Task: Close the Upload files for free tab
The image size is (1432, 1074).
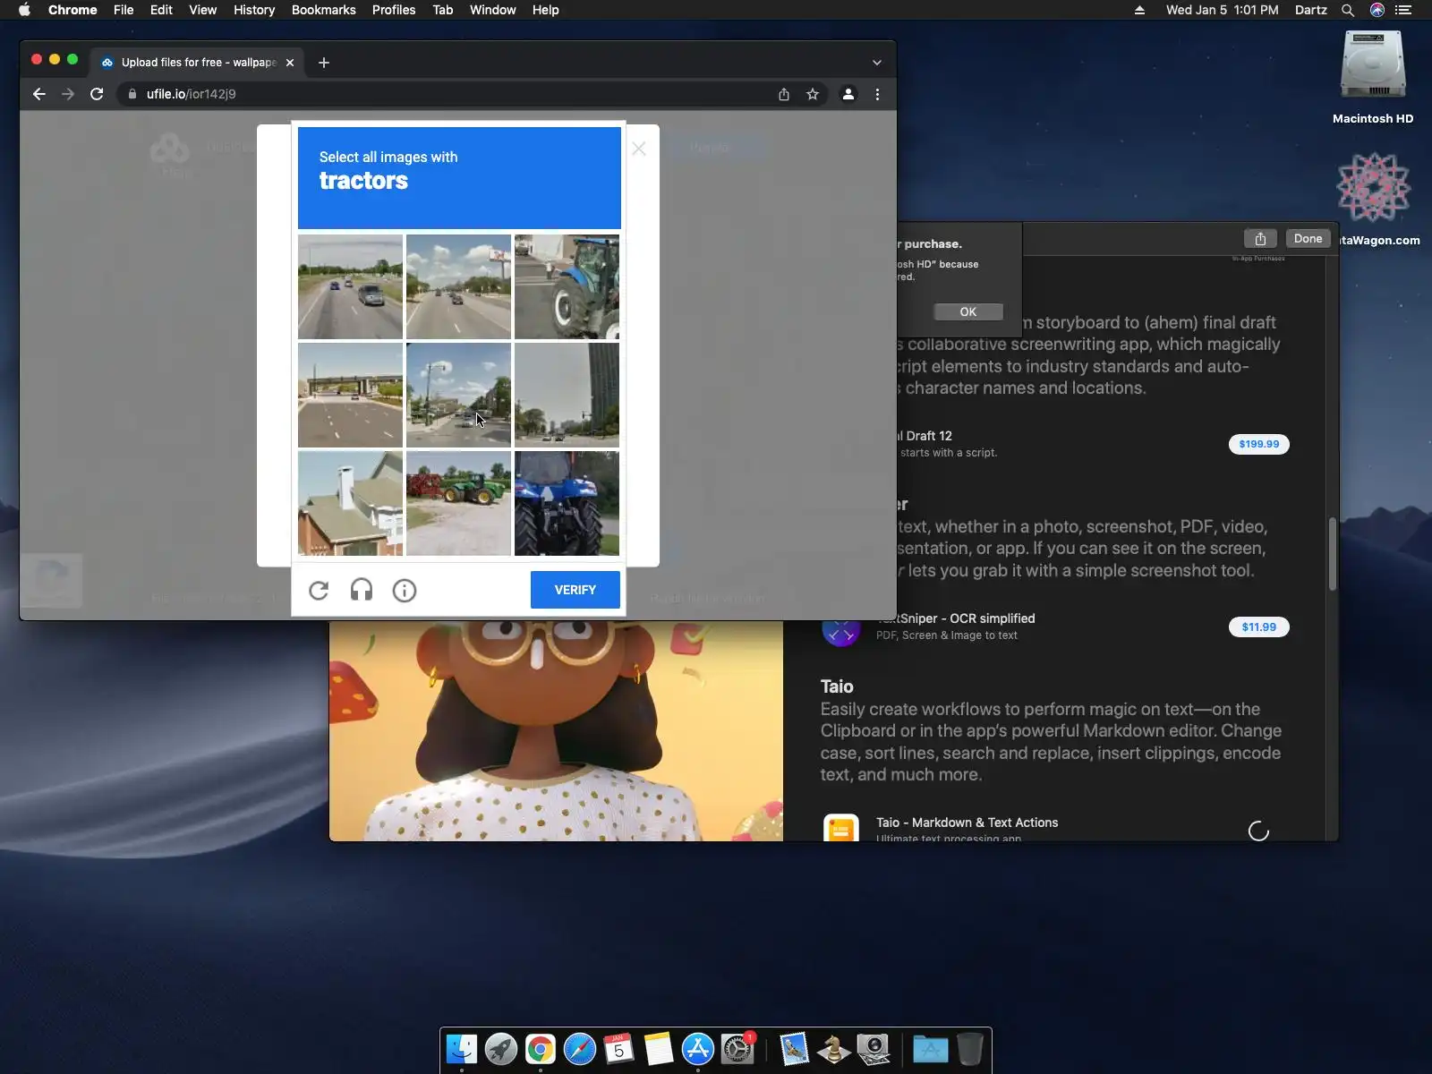Action: click(x=290, y=63)
